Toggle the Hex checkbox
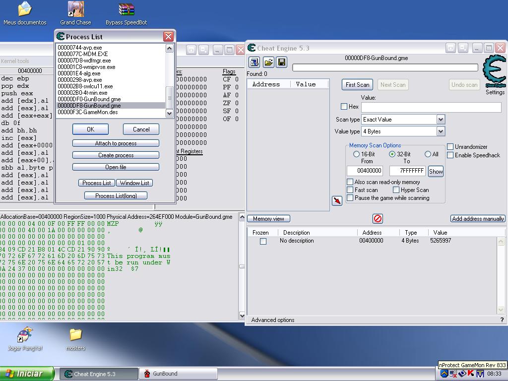 [x=344, y=106]
